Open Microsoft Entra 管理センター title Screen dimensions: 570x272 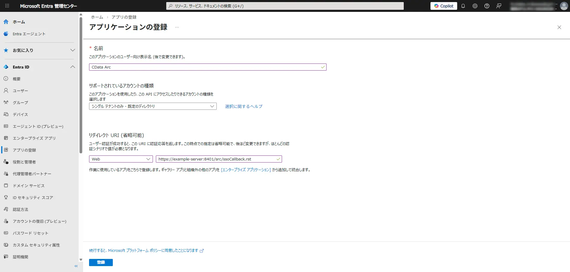49,6
